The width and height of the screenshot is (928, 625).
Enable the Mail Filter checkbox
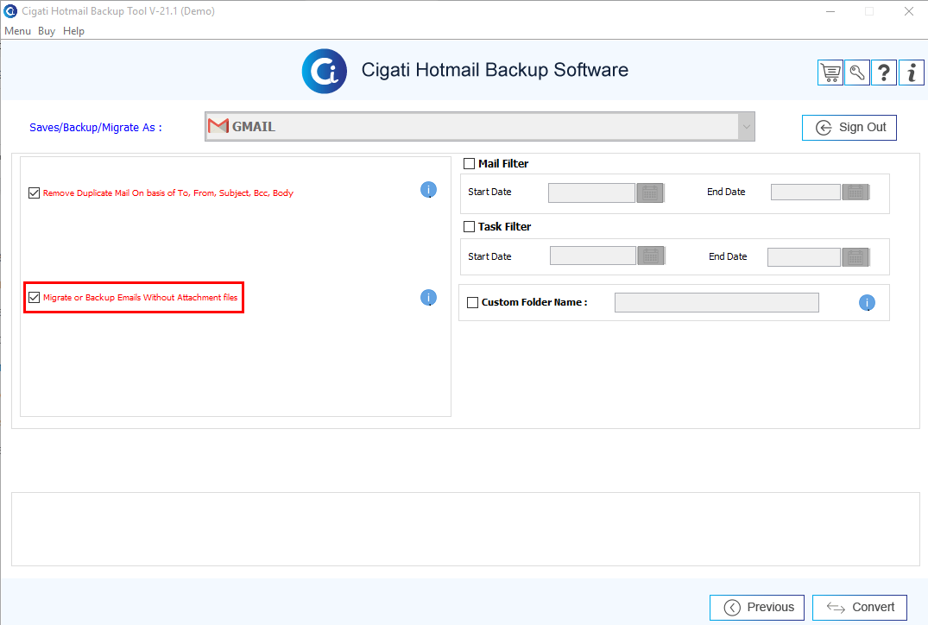click(470, 163)
